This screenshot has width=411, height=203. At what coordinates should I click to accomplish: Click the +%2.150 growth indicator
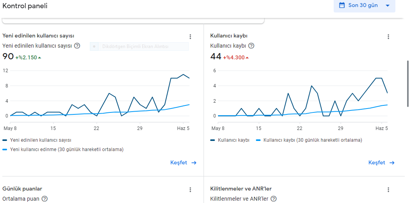click(28, 58)
